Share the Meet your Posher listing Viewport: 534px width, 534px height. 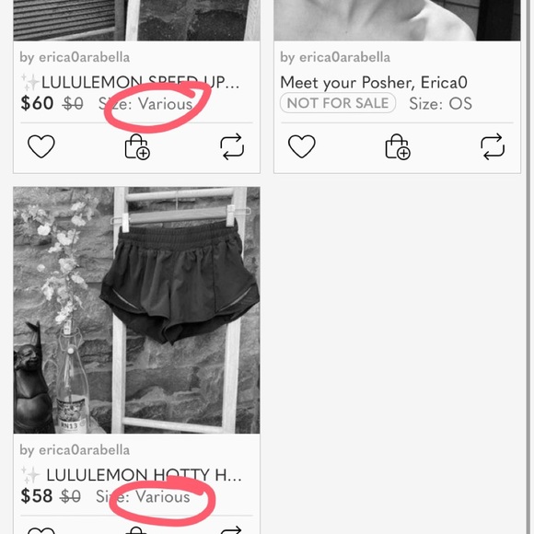[x=493, y=146]
